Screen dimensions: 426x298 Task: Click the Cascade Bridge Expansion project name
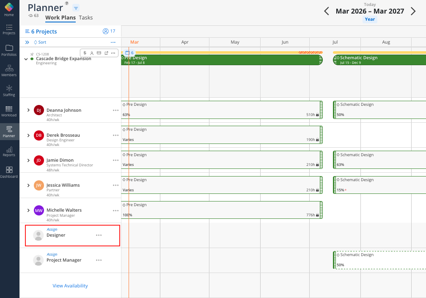point(63,58)
